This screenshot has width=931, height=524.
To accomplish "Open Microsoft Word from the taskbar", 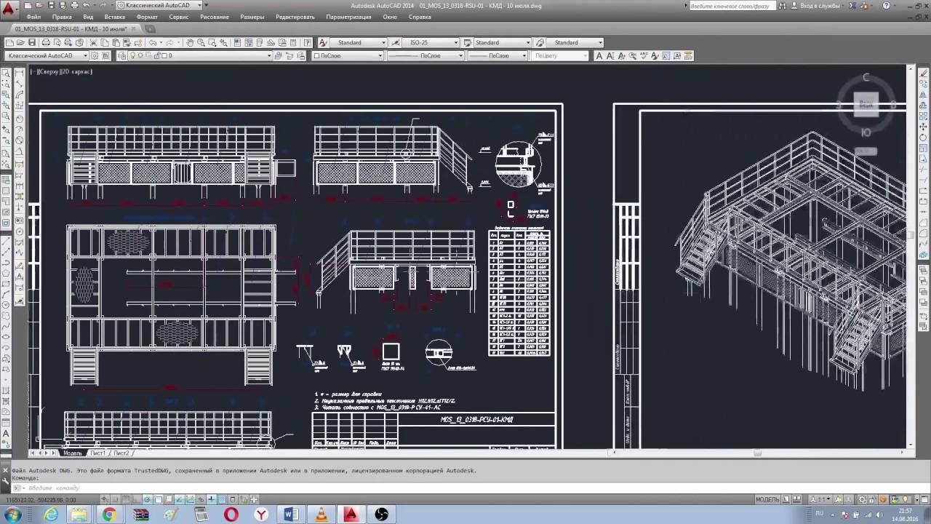I will pos(291,515).
